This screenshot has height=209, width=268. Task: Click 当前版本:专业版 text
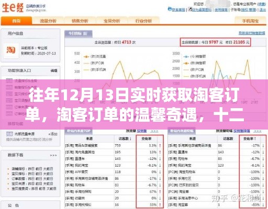point(34,48)
